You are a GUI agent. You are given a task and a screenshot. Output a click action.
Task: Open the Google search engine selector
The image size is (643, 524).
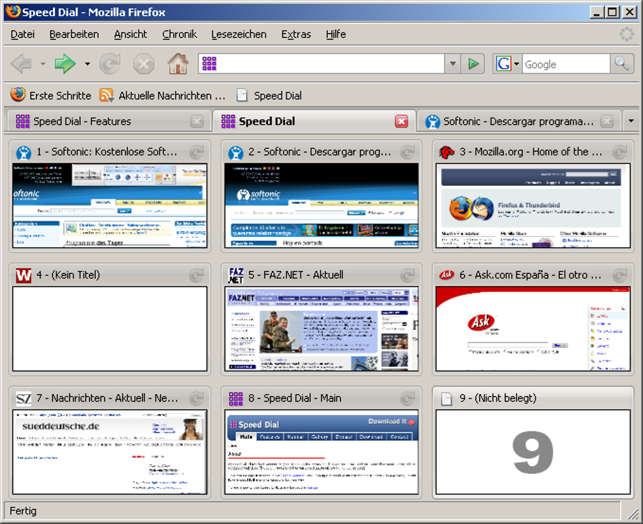point(507,64)
